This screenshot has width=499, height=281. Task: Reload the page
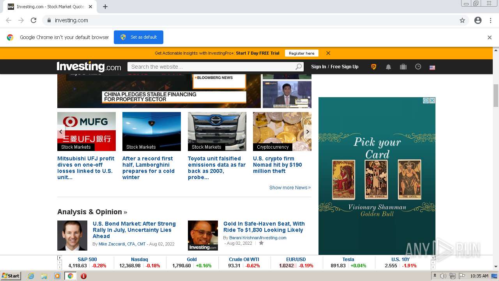pos(34,20)
